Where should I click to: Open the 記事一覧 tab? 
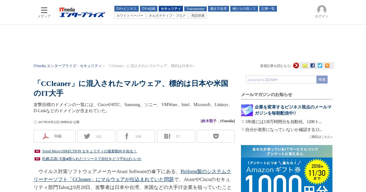[x=268, y=9]
